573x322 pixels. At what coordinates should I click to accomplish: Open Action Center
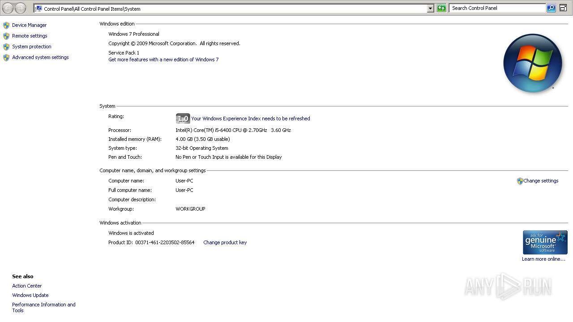27,286
